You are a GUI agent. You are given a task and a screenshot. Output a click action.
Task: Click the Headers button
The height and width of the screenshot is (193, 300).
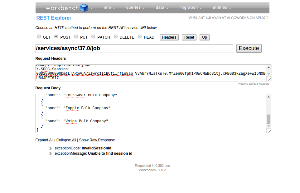coord(169,37)
